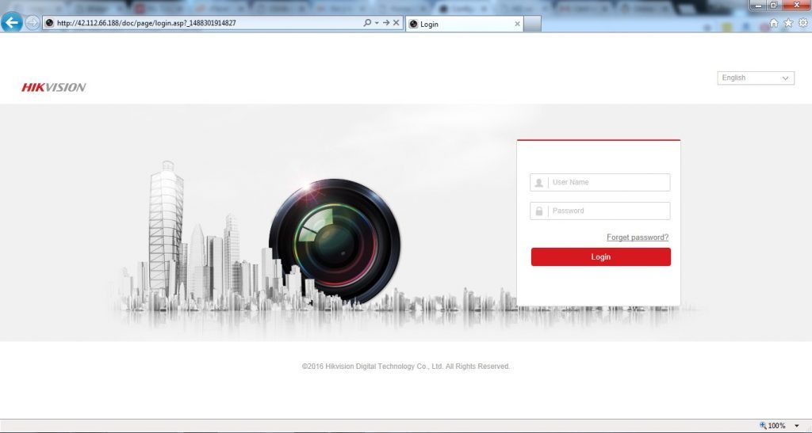Focus the Password field
812x433 pixels.
(599, 211)
